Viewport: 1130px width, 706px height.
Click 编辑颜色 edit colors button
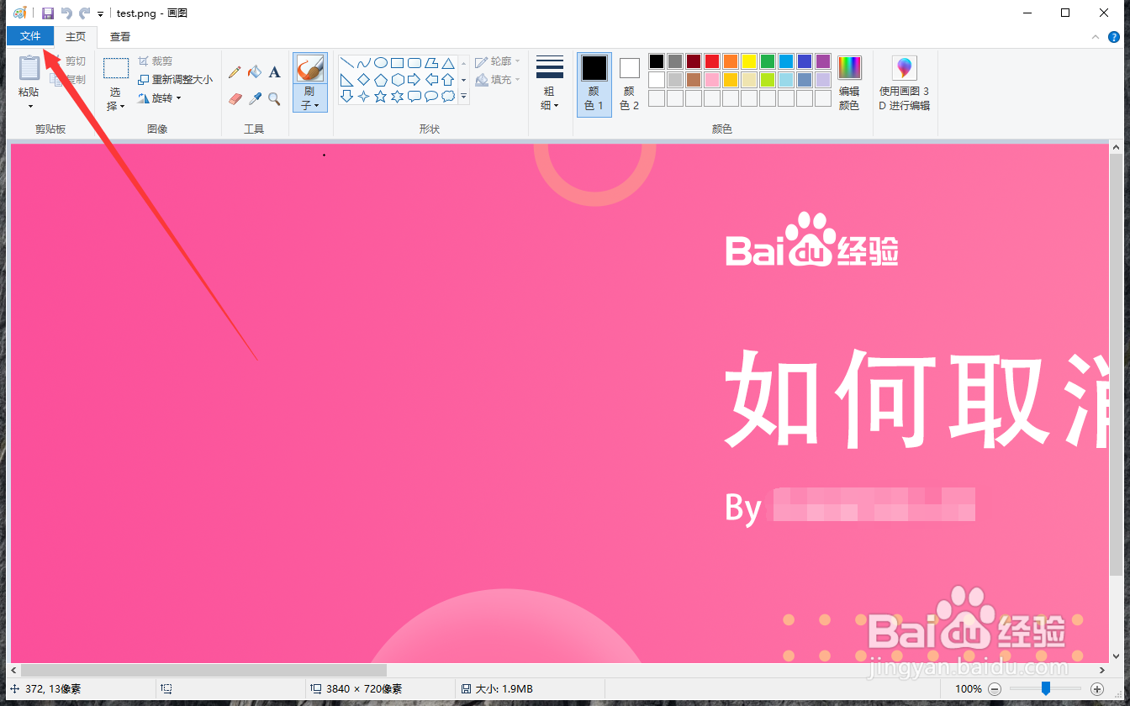[849, 83]
